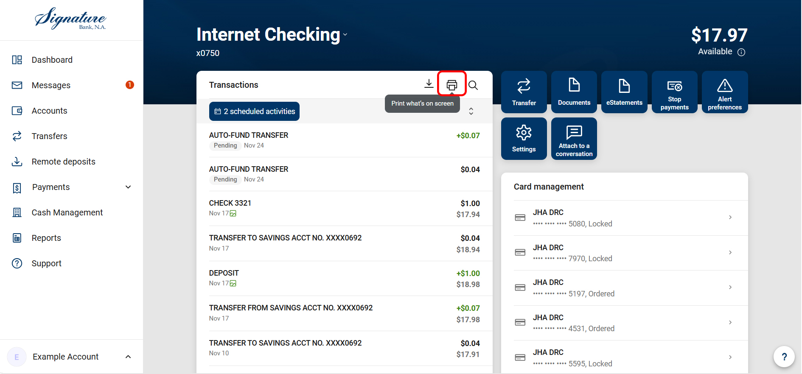This screenshot has height=374, width=802.
Task: Expand the Example Account user menu
Action: [128, 357]
